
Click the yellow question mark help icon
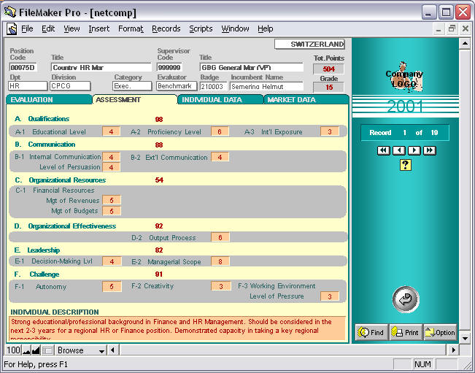pos(406,165)
